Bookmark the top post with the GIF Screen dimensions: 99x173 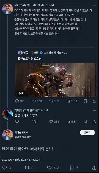point(85,101)
